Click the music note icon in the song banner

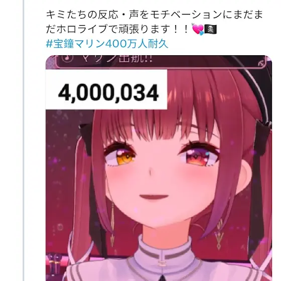(x=68, y=58)
